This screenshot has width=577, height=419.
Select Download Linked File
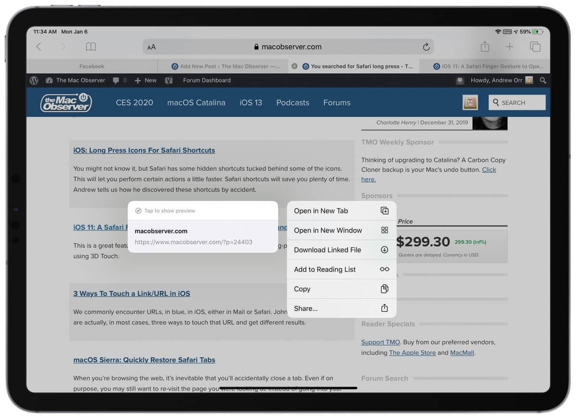click(x=342, y=250)
